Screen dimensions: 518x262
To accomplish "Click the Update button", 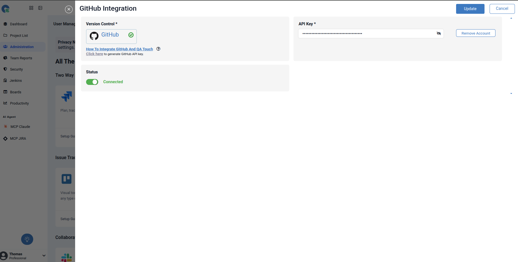I will click(470, 9).
